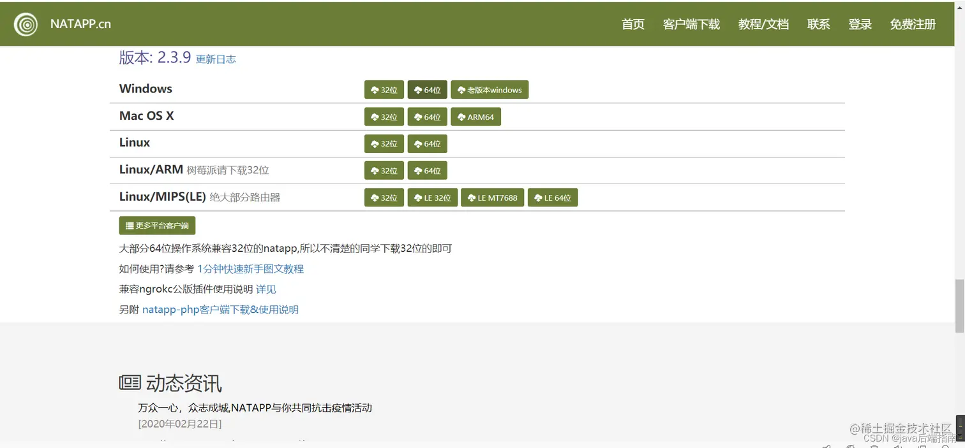Click the page vertical scrollbar thumb
Screen dimensions: 965x448
[x=959, y=306]
